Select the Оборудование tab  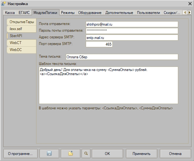[90, 13]
